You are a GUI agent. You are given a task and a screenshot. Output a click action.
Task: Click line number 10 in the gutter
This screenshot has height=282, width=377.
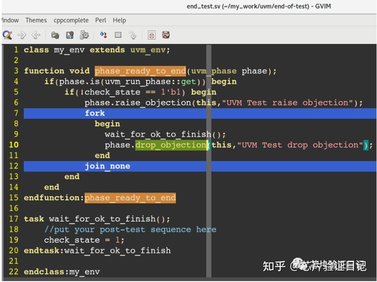[14, 145]
